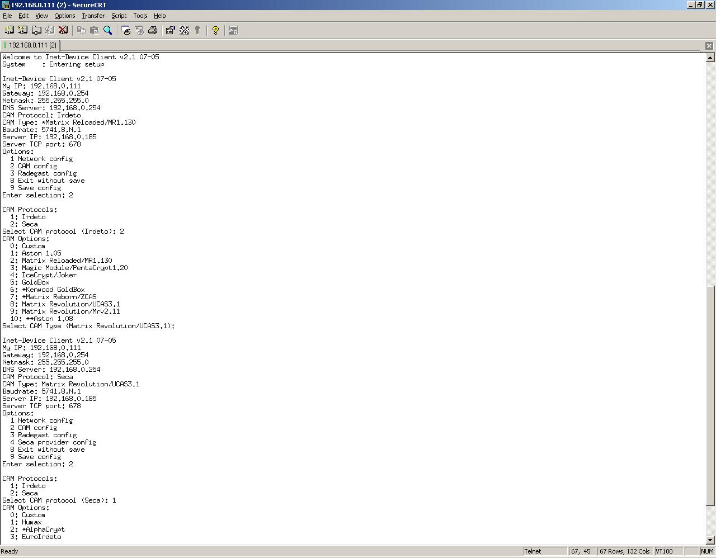Click the grayed Reconnect toolbar icon
716x558 pixels.
pyautogui.click(x=50, y=30)
